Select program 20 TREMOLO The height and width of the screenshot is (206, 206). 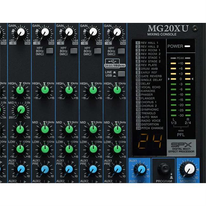(146, 113)
